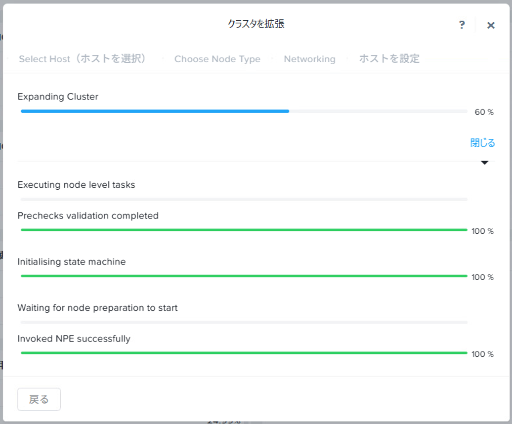Click the Executing node level tasks bar
The width and height of the screenshot is (512, 424).
pos(244,199)
